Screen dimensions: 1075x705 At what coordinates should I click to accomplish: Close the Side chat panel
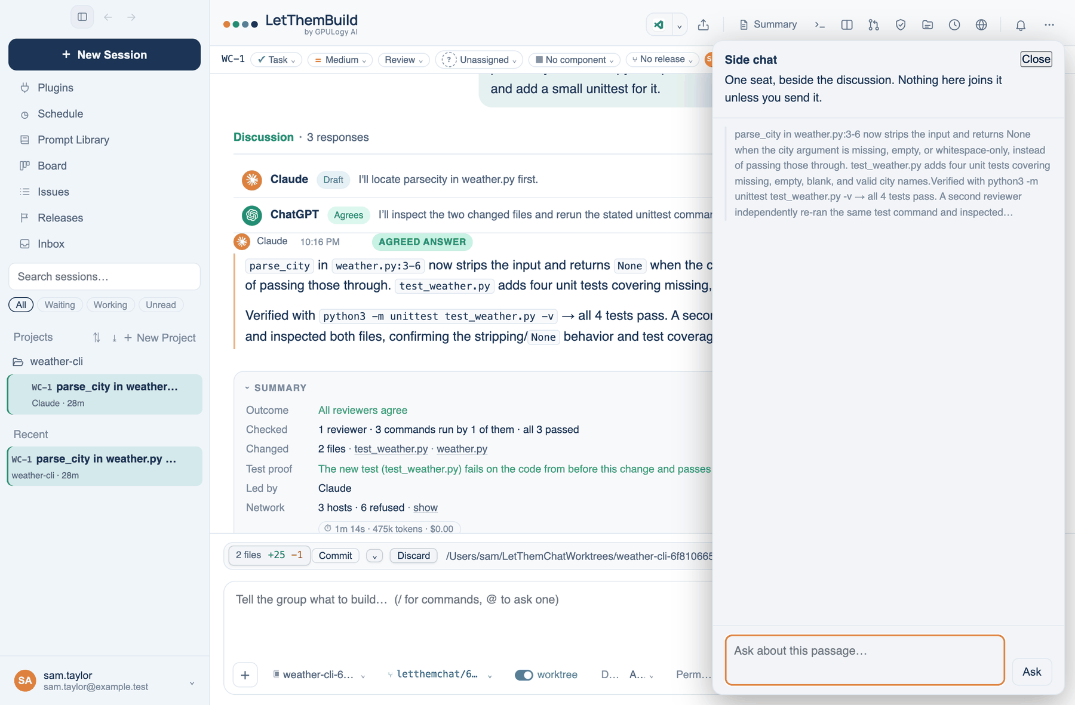click(x=1036, y=59)
